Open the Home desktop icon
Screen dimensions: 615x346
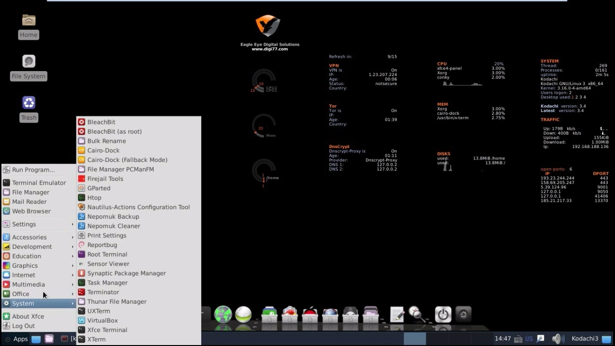pos(28,26)
